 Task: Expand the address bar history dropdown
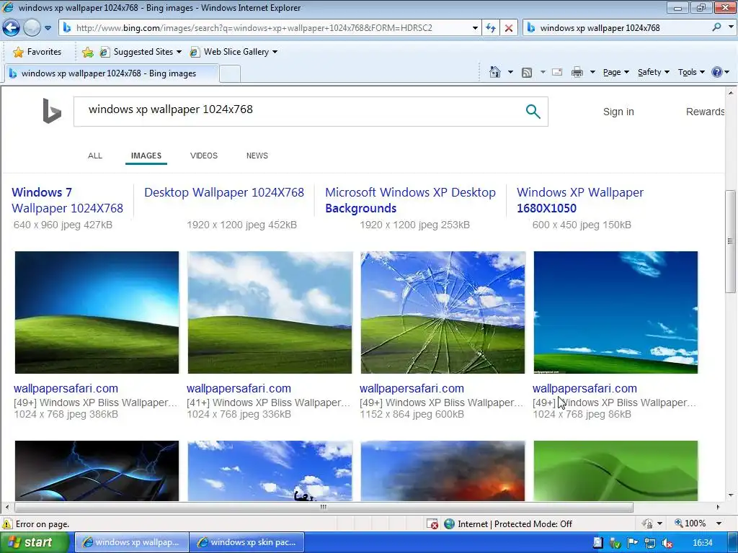tap(475, 28)
